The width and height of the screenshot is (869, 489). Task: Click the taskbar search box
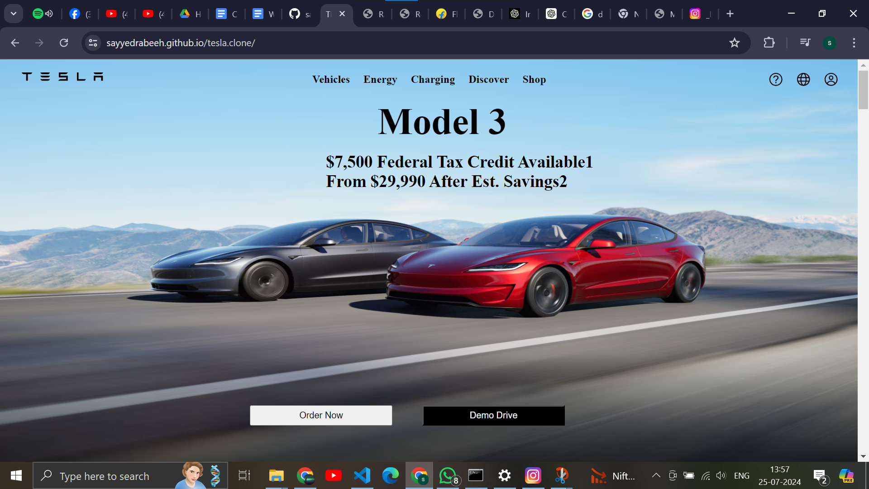[x=130, y=475]
